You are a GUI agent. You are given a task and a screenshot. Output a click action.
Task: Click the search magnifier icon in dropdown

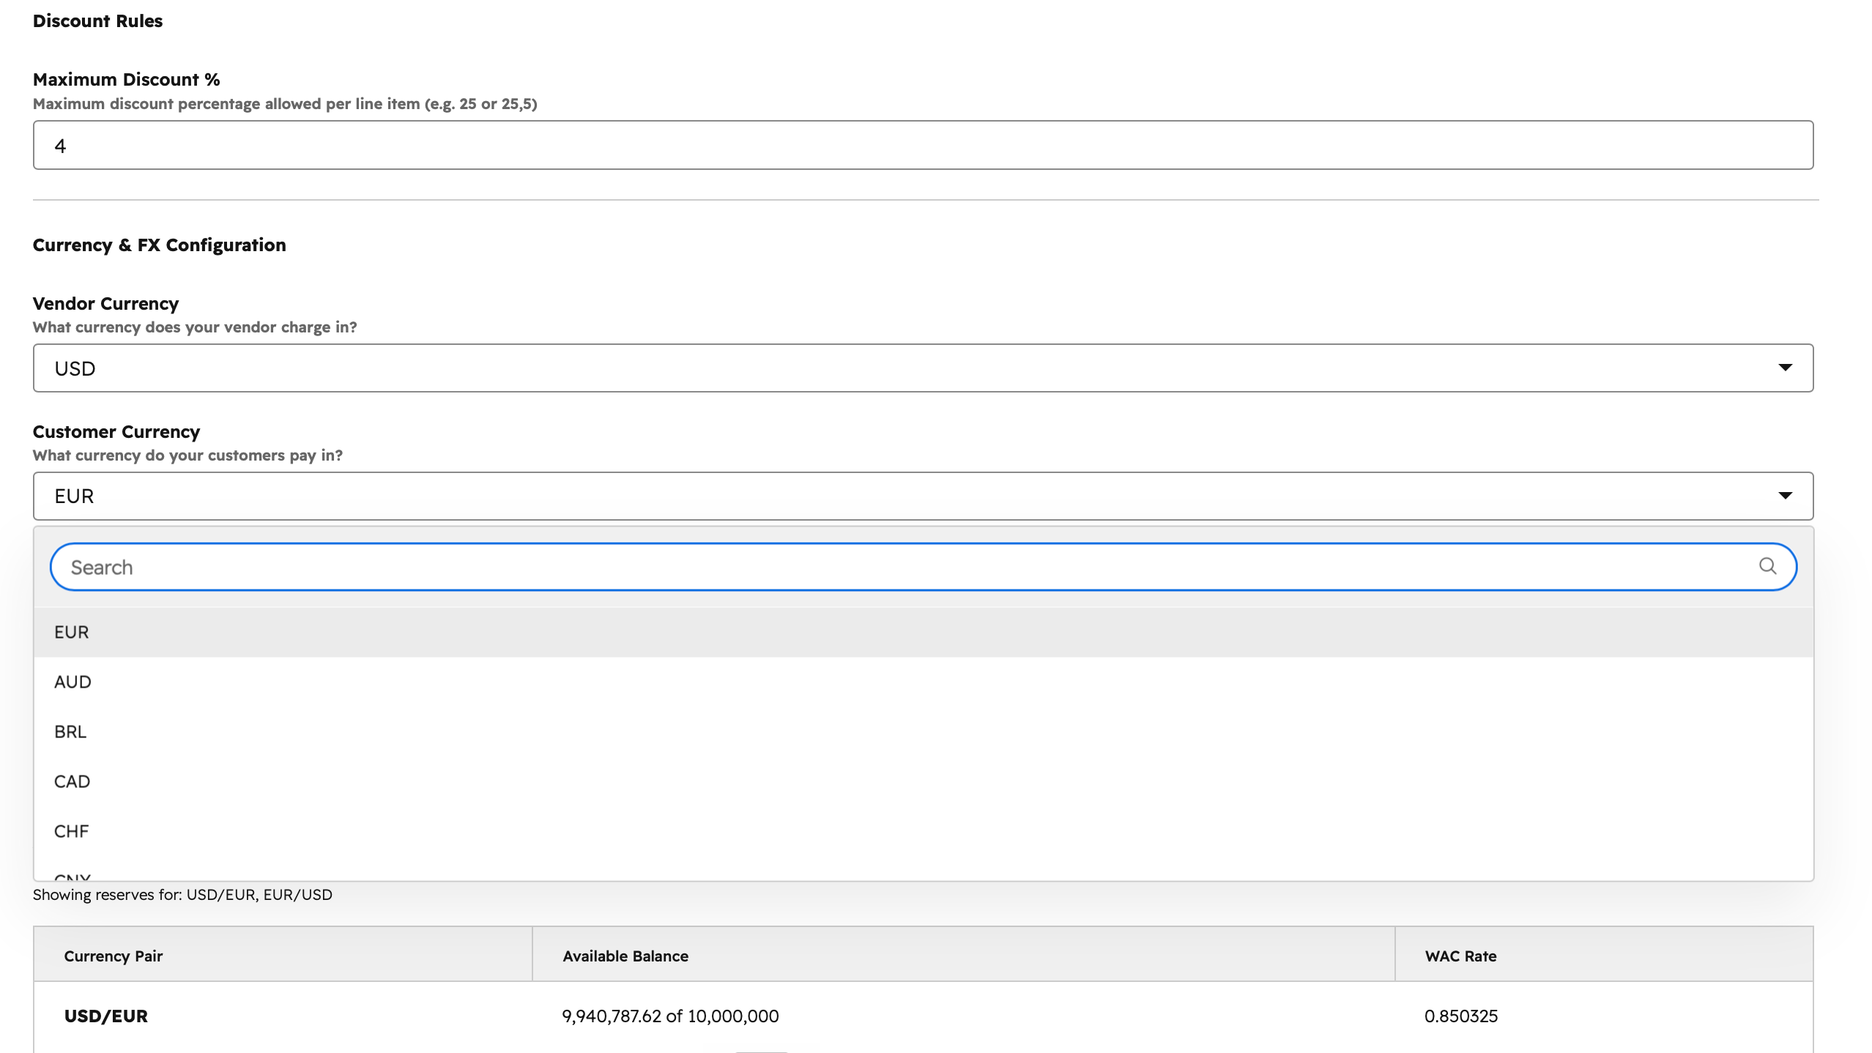(1767, 566)
